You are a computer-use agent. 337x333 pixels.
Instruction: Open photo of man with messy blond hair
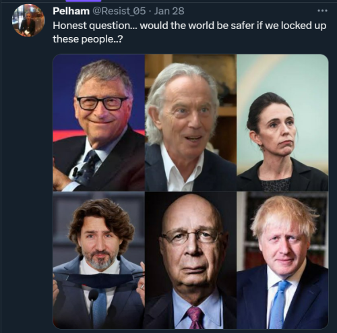click(x=282, y=260)
